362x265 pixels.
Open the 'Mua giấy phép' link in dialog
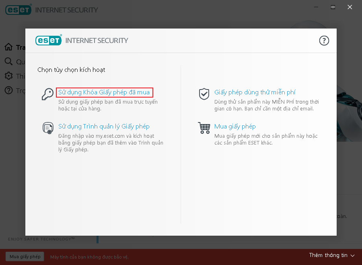235,126
